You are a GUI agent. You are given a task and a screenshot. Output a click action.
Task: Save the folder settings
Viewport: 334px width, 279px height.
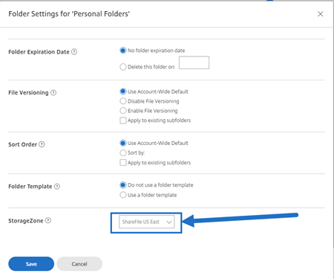point(31,264)
